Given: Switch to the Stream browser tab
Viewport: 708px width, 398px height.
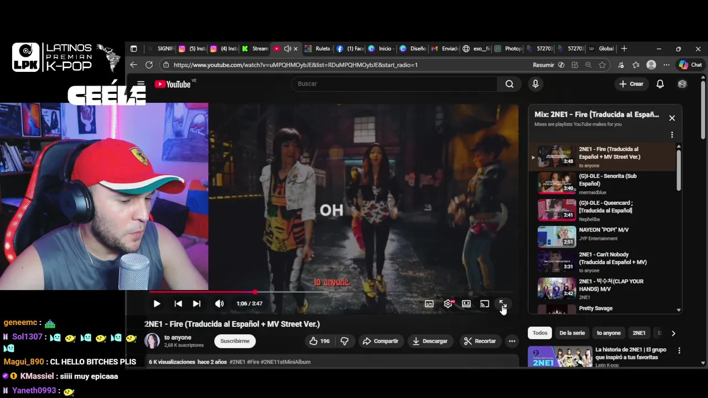Looking at the screenshot, I should click(255, 49).
